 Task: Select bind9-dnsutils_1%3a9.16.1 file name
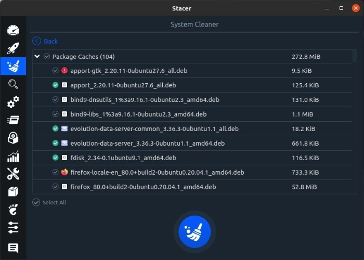[145, 100]
